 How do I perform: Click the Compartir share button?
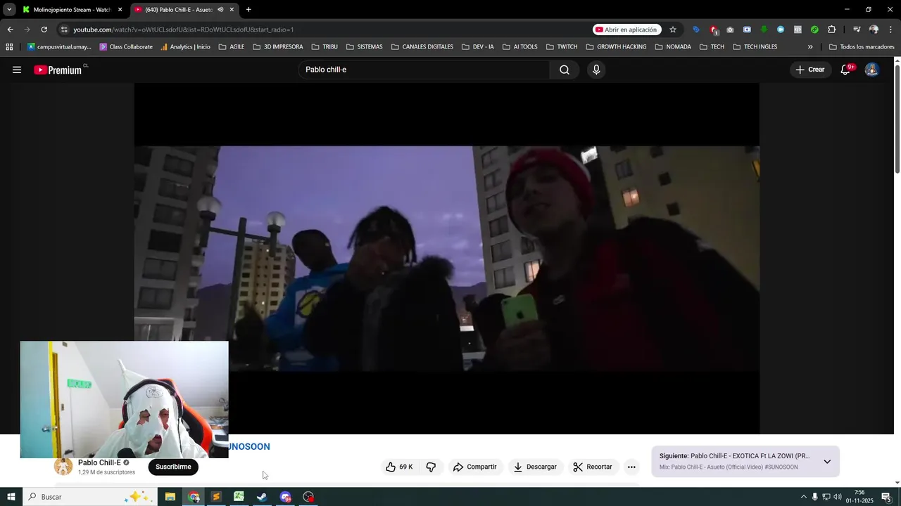(x=475, y=467)
